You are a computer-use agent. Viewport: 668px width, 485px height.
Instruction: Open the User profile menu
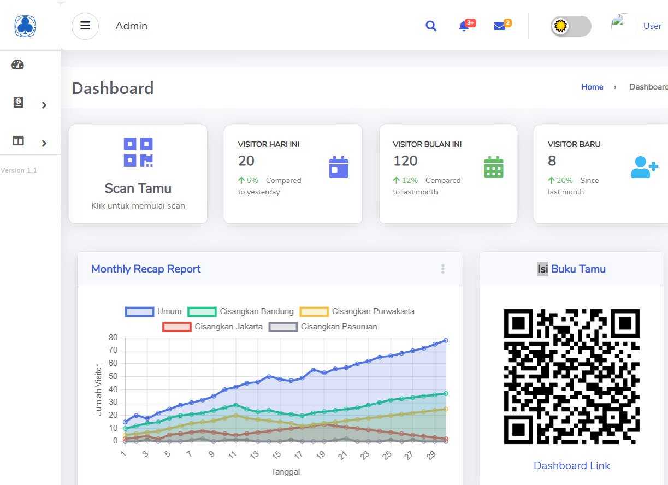click(x=652, y=26)
